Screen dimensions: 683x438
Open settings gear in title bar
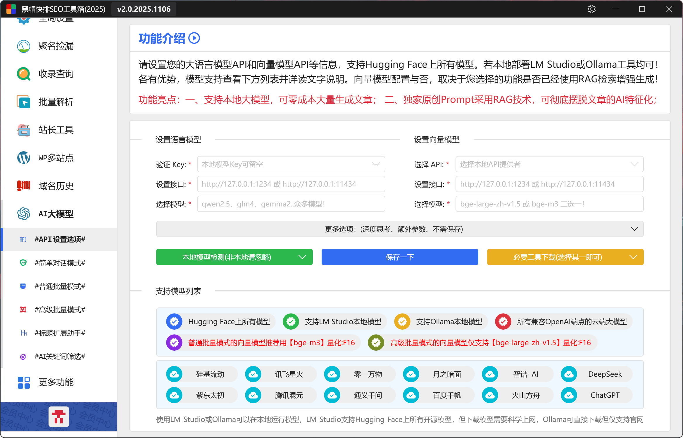(x=591, y=9)
